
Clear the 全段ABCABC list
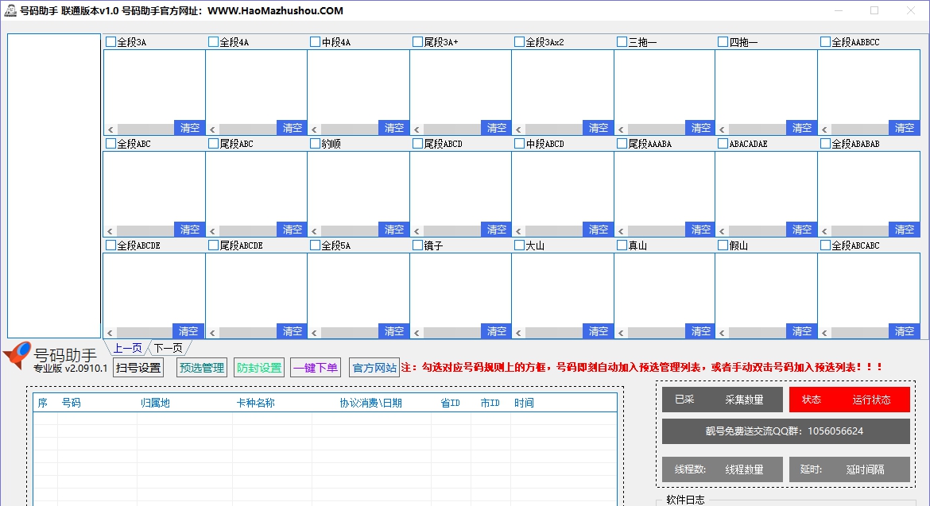(904, 331)
